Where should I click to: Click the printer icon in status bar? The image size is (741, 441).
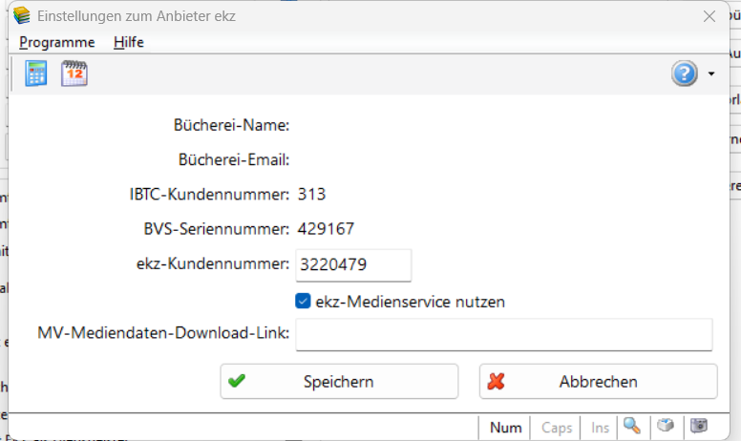[666, 426]
